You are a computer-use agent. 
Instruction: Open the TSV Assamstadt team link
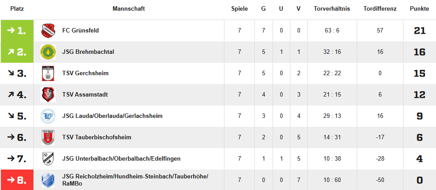click(85, 95)
